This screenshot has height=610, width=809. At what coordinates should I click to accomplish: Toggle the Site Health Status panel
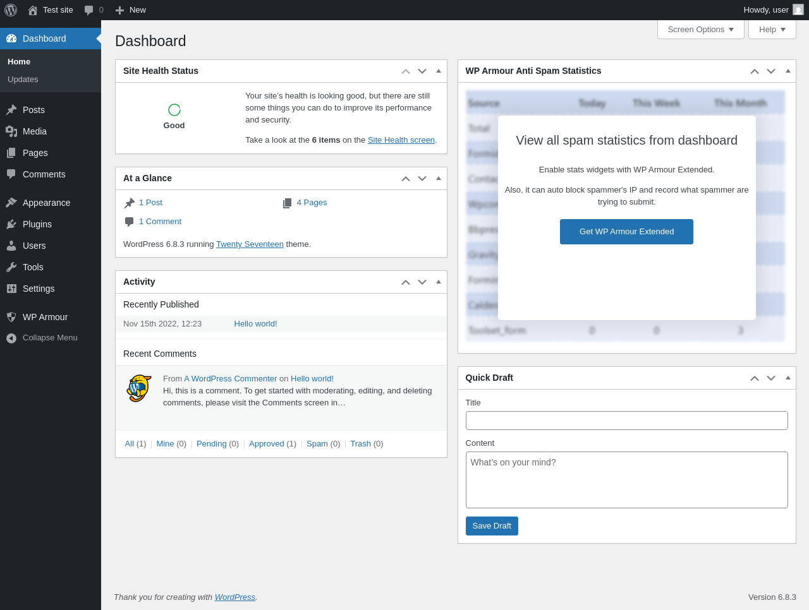pyautogui.click(x=439, y=71)
